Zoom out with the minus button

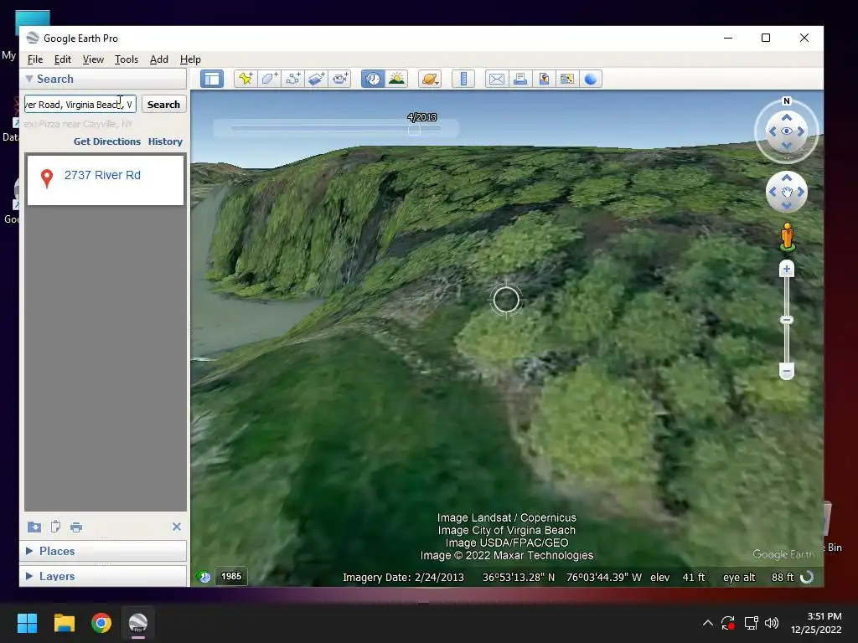point(786,372)
